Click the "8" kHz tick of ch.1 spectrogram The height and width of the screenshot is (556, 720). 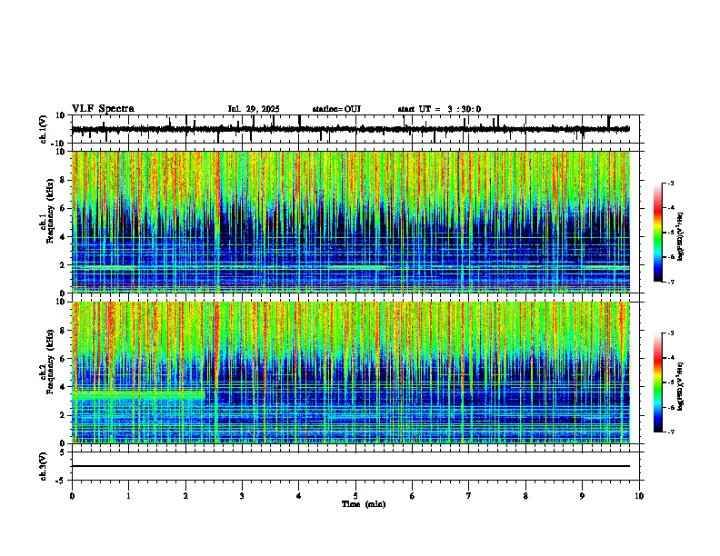point(63,180)
